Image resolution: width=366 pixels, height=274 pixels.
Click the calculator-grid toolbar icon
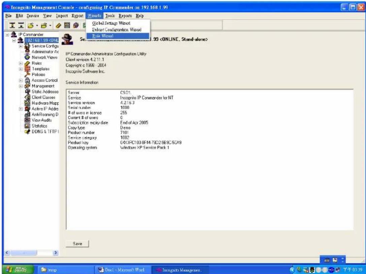[x=67, y=25]
